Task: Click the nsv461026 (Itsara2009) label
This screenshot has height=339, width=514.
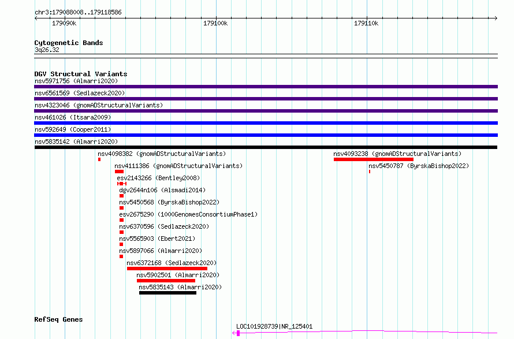Action: [73, 117]
